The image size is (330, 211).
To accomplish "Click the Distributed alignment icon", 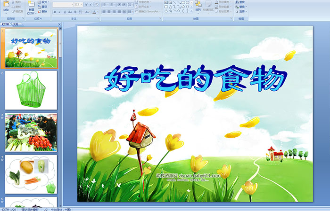I will (124, 12).
